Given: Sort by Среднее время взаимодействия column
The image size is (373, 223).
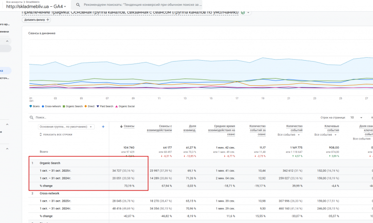Looking at the screenshot, I should [221, 130].
